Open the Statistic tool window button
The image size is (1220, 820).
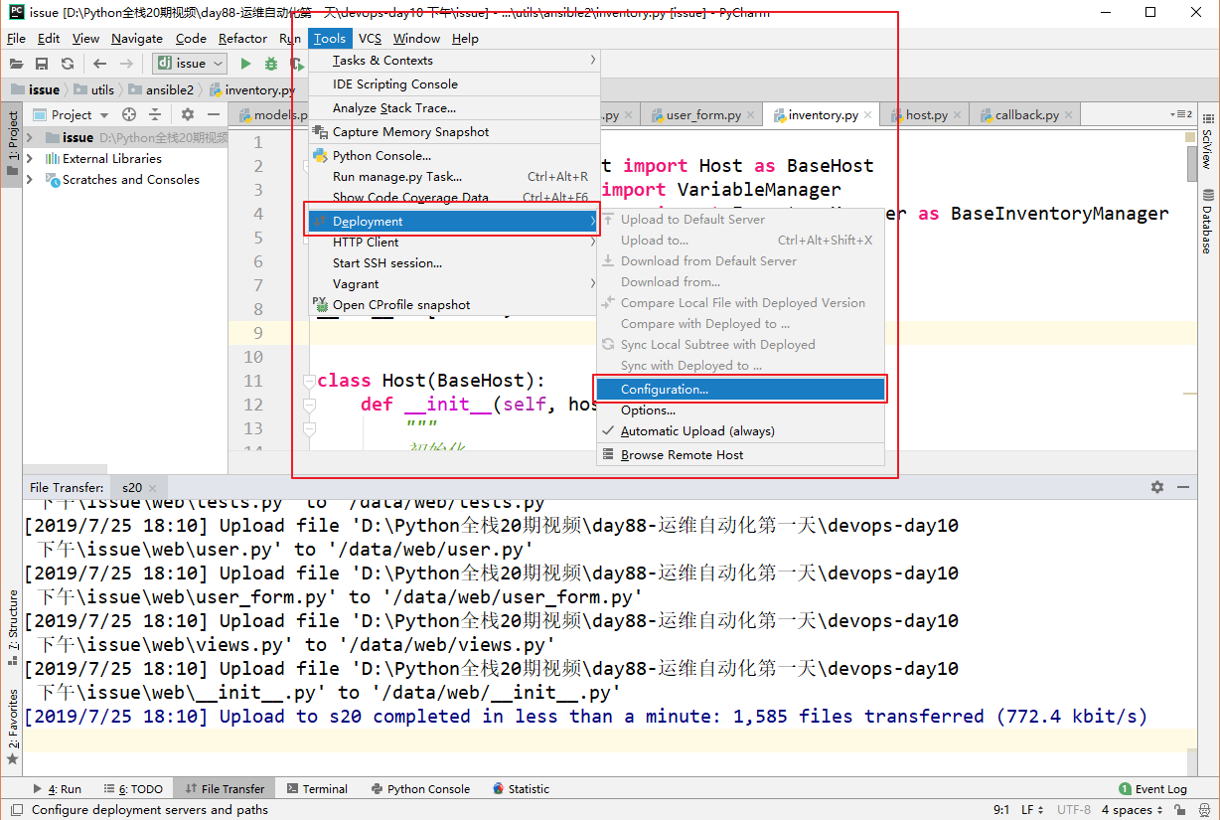point(521,789)
